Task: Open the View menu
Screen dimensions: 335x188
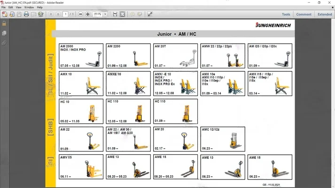Action: coord(19,7)
